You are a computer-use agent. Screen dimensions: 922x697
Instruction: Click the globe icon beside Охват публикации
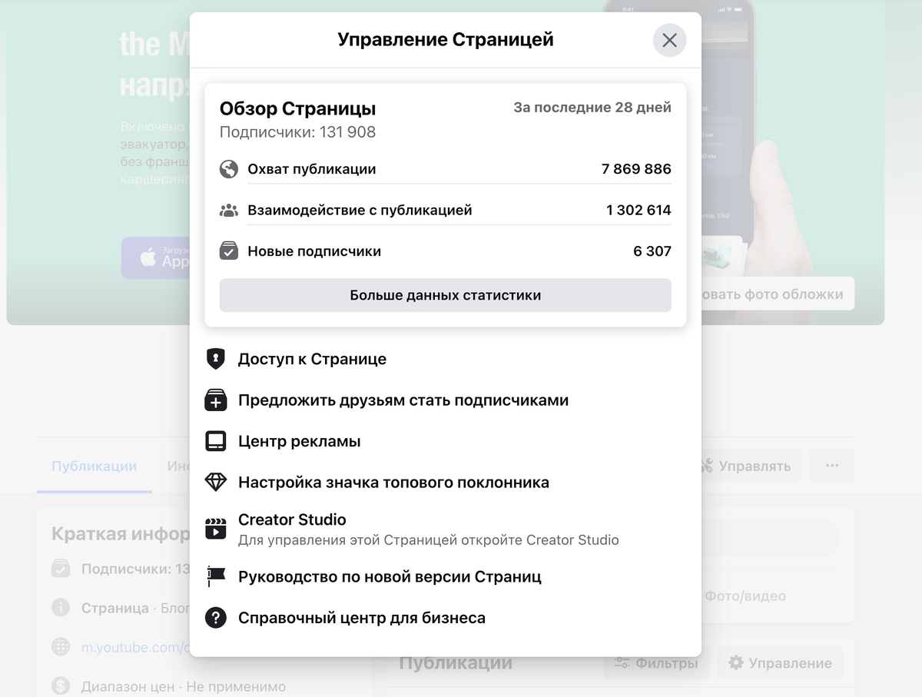[229, 169]
